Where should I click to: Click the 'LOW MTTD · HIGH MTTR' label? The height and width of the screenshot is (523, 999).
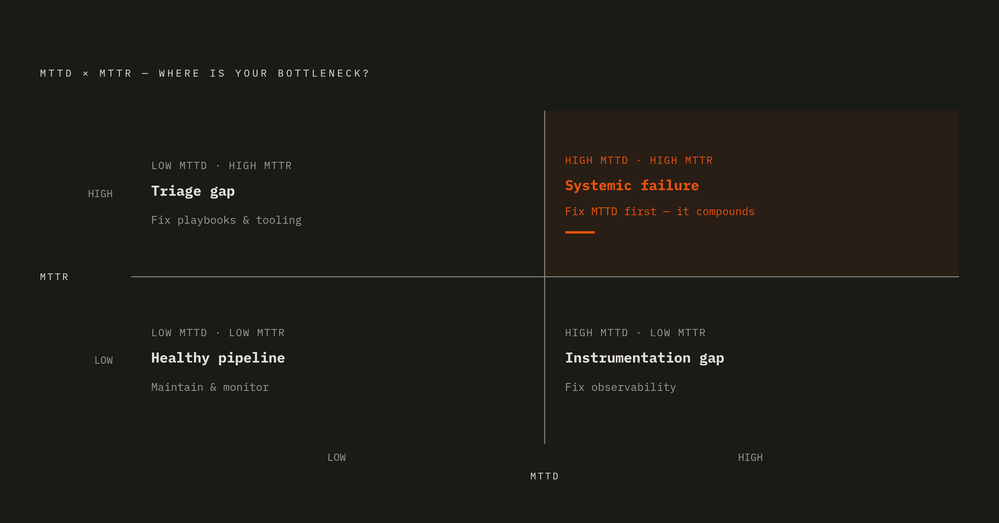pos(221,166)
